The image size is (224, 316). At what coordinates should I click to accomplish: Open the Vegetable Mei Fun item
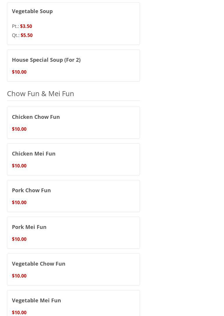click(36, 300)
